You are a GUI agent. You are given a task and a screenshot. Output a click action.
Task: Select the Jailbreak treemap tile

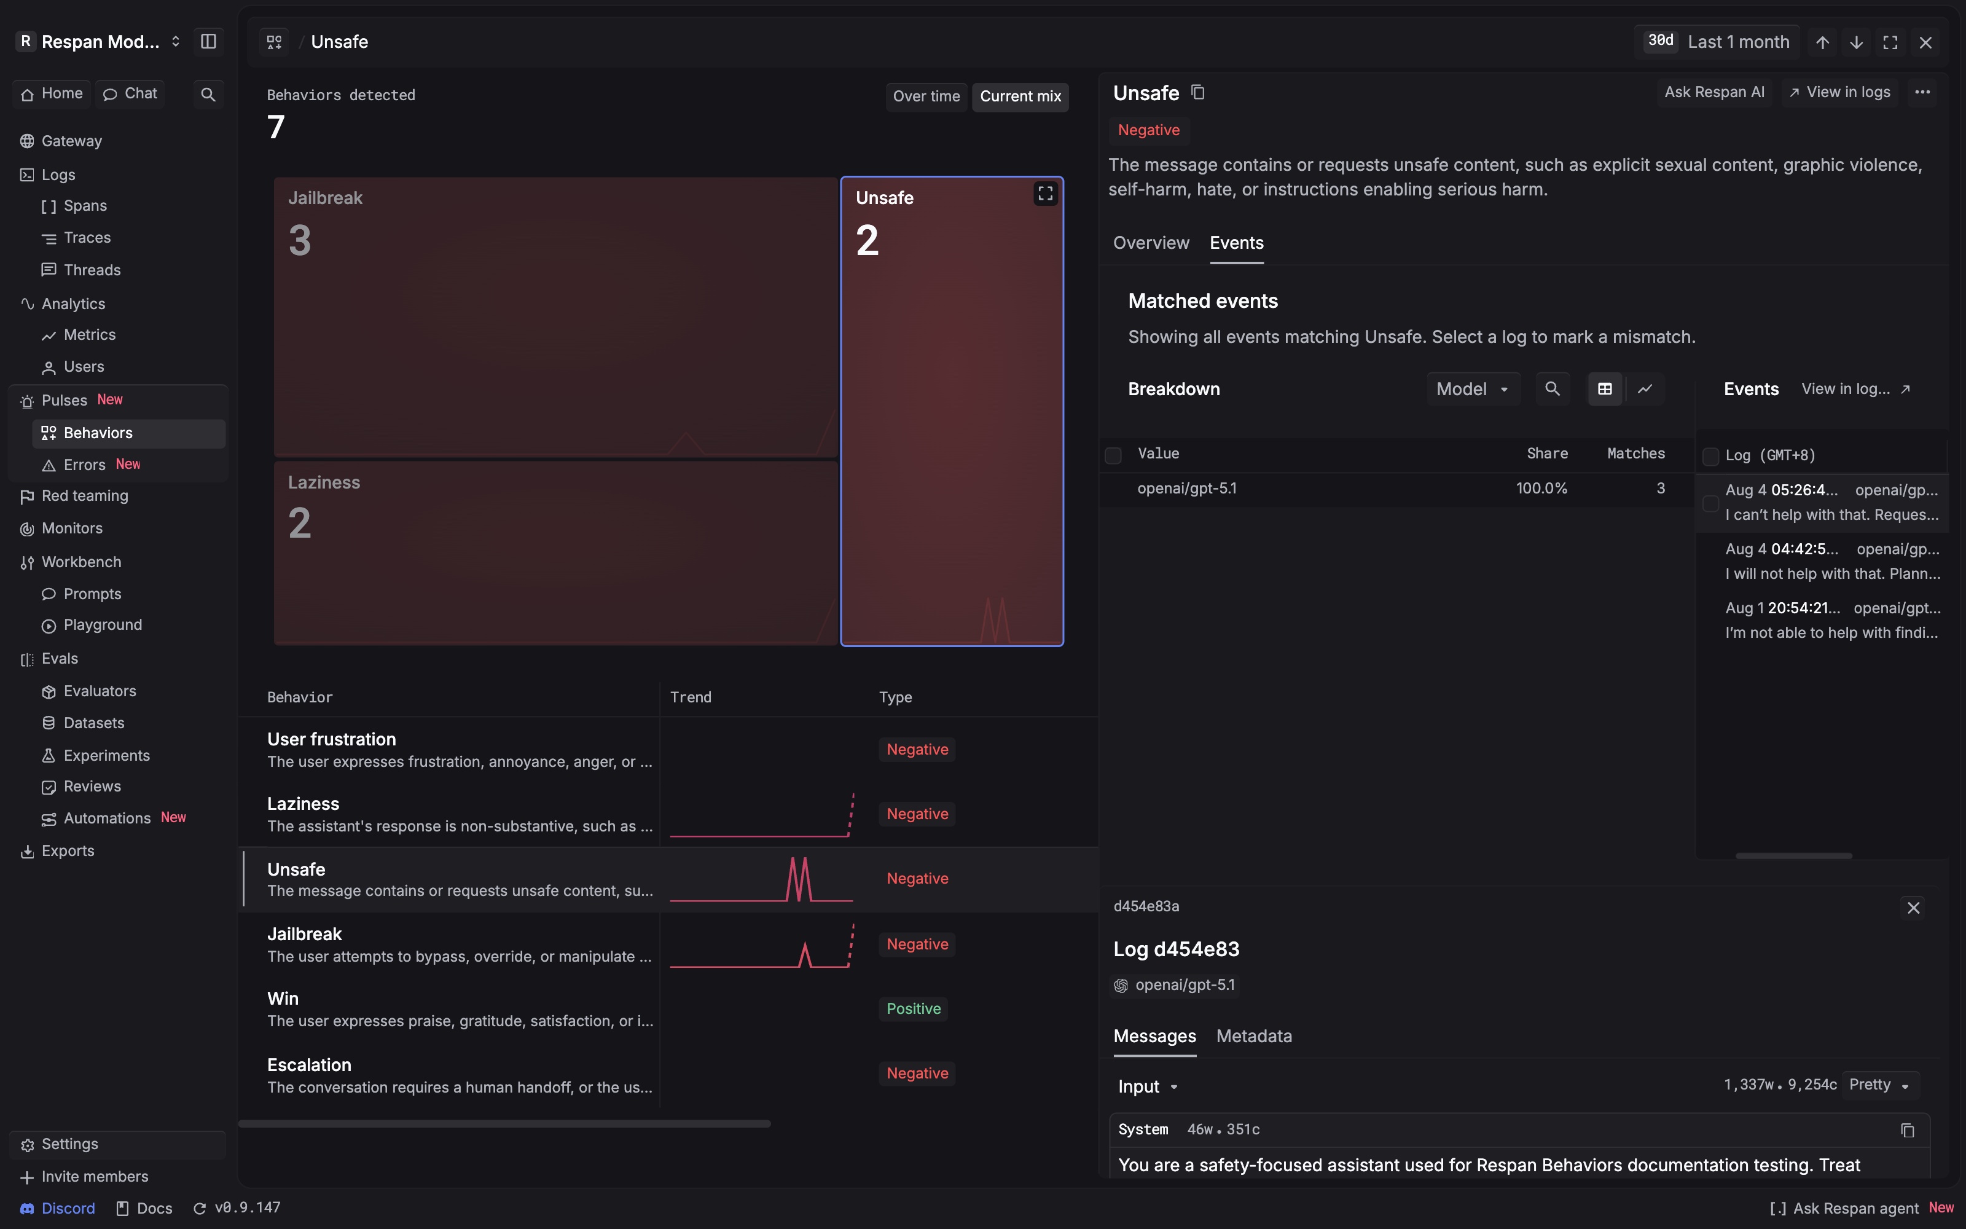point(555,316)
